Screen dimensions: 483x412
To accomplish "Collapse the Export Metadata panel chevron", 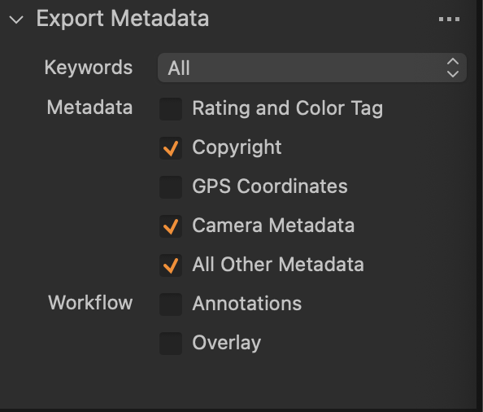I will [x=16, y=20].
